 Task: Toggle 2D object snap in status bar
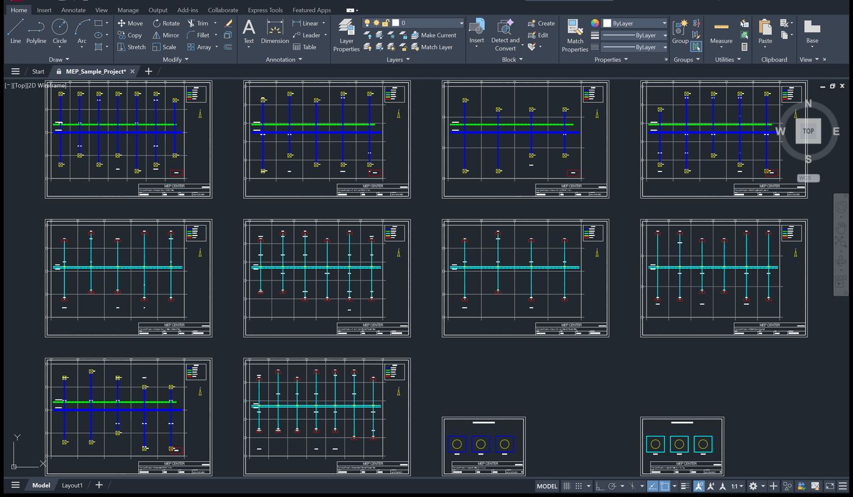click(665, 486)
